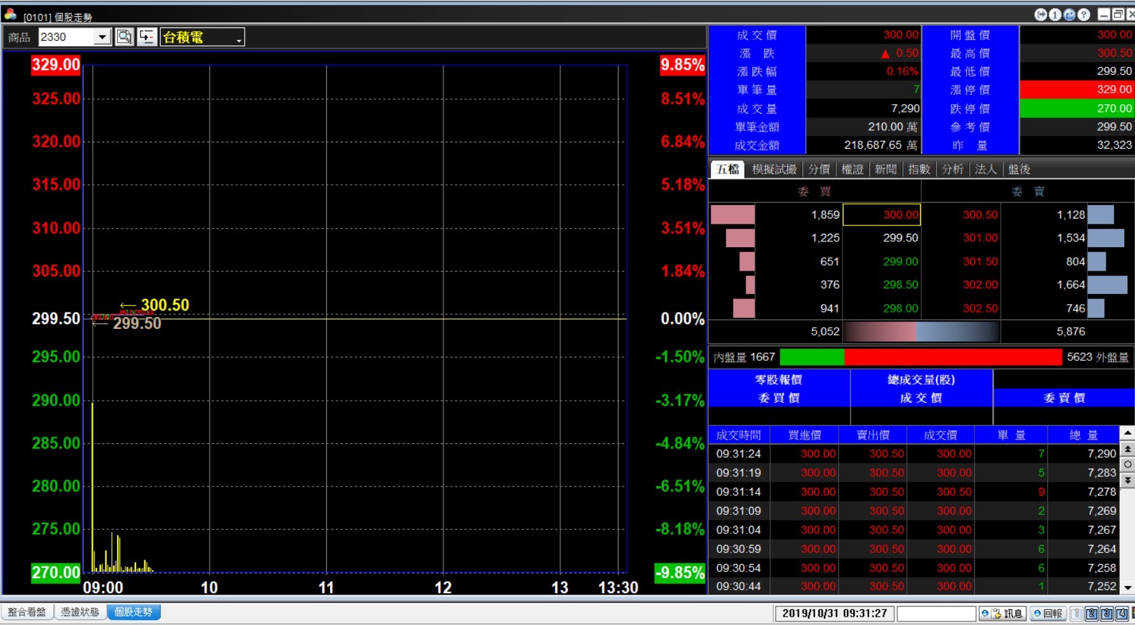The width and height of the screenshot is (1135, 625).
Task: Switch to the 盤後 tab
Action: click(1019, 169)
